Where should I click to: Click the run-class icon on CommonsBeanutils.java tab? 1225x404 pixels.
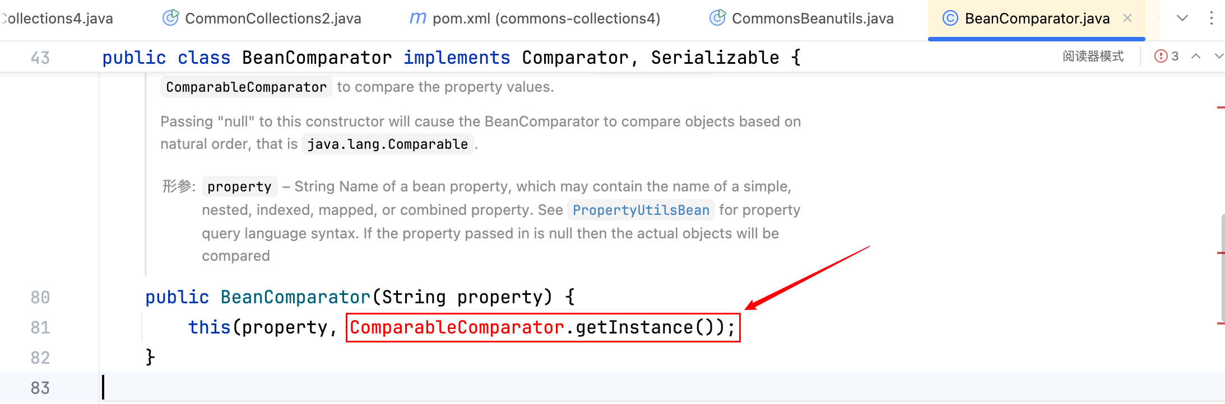click(717, 18)
